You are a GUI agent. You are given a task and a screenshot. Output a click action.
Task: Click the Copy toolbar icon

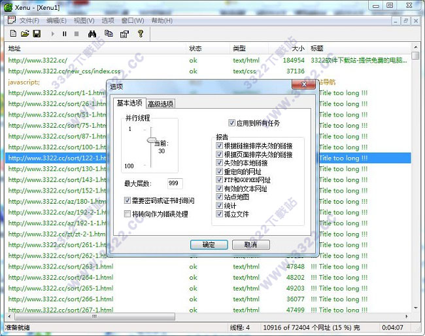[109, 33]
